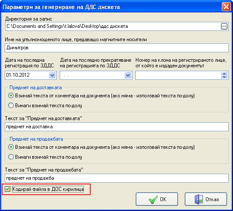Screen dimensions: 233x211
Task: Expand last registration date dropdown arrow
Action: tap(52, 75)
